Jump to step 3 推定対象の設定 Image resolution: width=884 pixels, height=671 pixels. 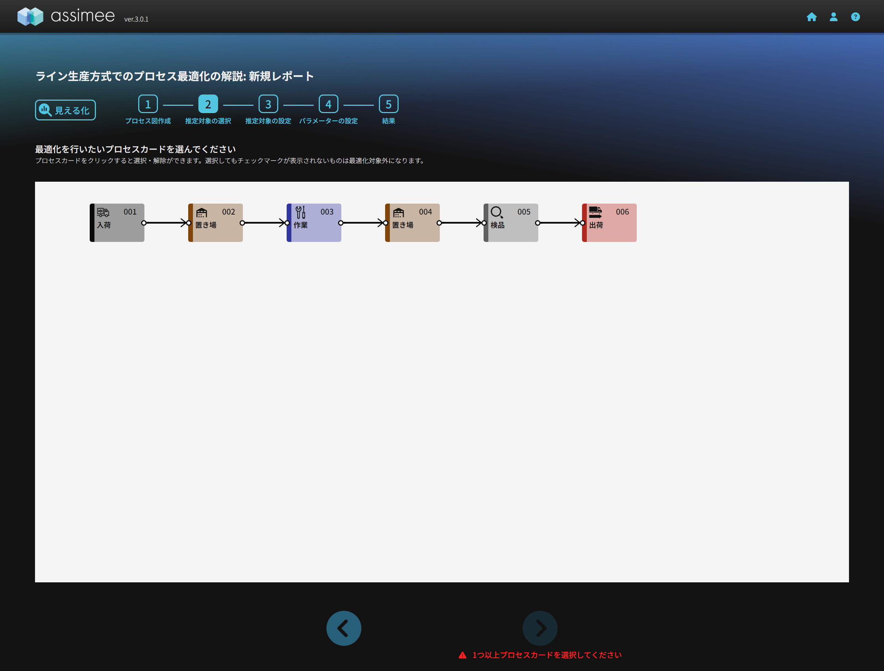click(x=268, y=104)
